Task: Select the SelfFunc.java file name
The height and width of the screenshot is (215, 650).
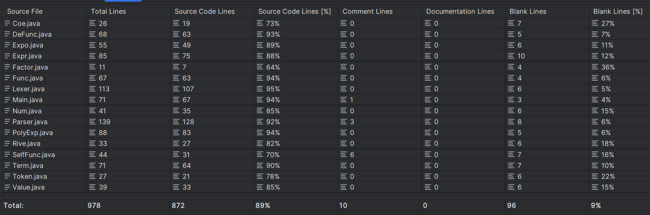Action: 34,155
